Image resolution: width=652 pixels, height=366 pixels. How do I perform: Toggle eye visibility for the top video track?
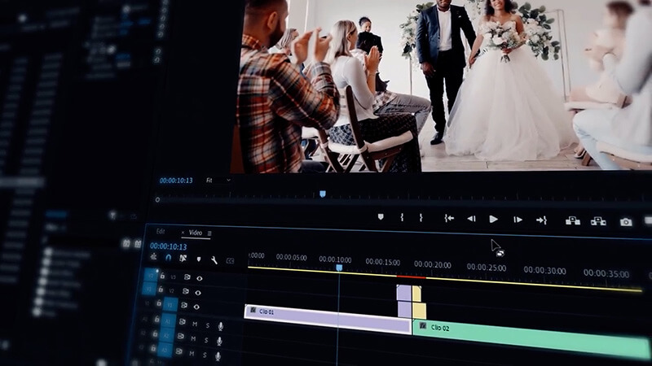coord(199,278)
